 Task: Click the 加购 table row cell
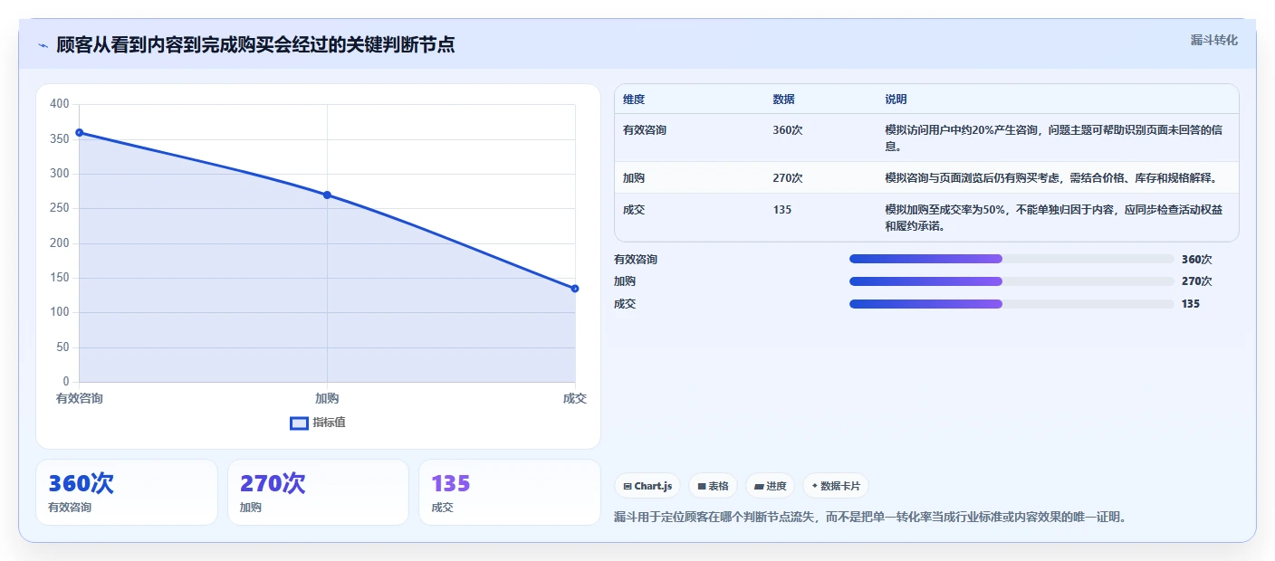tap(634, 177)
